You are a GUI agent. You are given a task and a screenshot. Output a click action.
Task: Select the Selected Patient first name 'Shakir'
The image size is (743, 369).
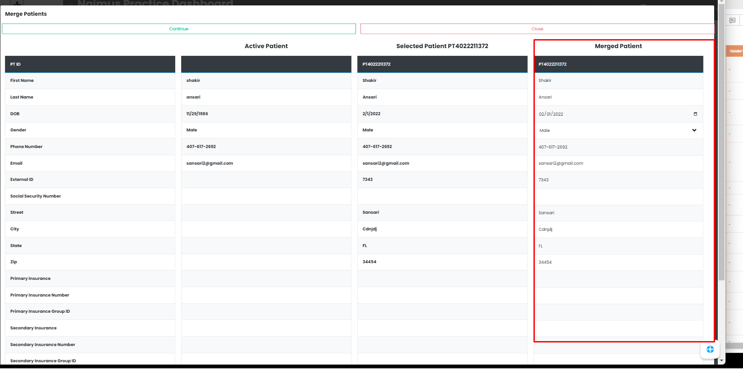(369, 81)
